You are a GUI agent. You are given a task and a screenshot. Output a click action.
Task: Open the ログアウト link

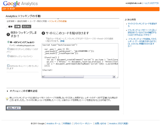tap(155, 3)
